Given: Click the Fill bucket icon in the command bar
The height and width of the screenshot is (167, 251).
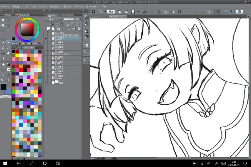Looking at the screenshot, I should click(173, 12).
